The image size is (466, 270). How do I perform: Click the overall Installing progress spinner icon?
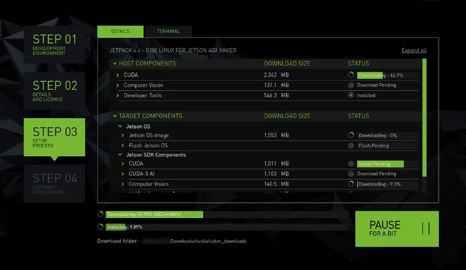(101, 227)
